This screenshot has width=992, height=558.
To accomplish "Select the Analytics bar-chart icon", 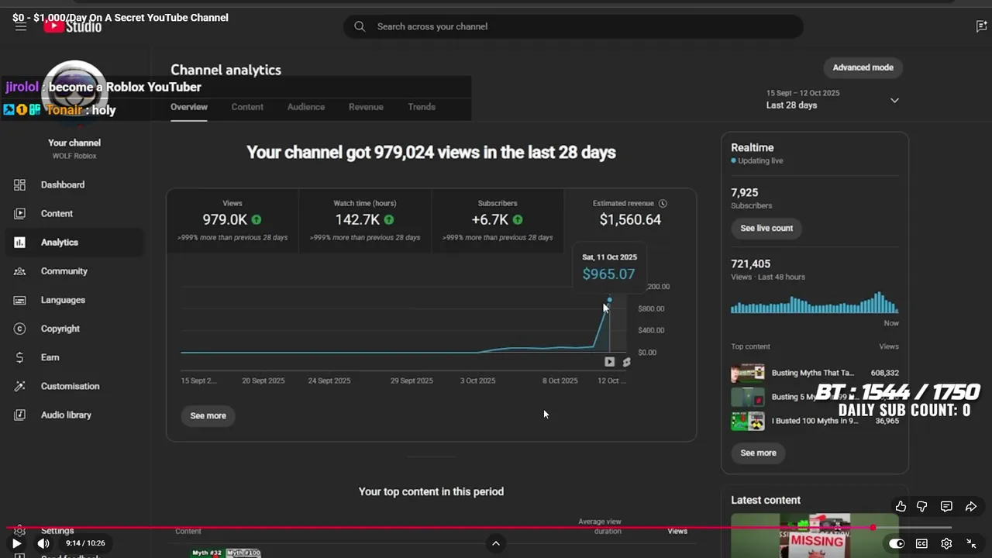I will 20,242.
